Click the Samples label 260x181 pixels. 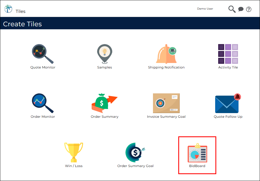[x=105, y=67]
